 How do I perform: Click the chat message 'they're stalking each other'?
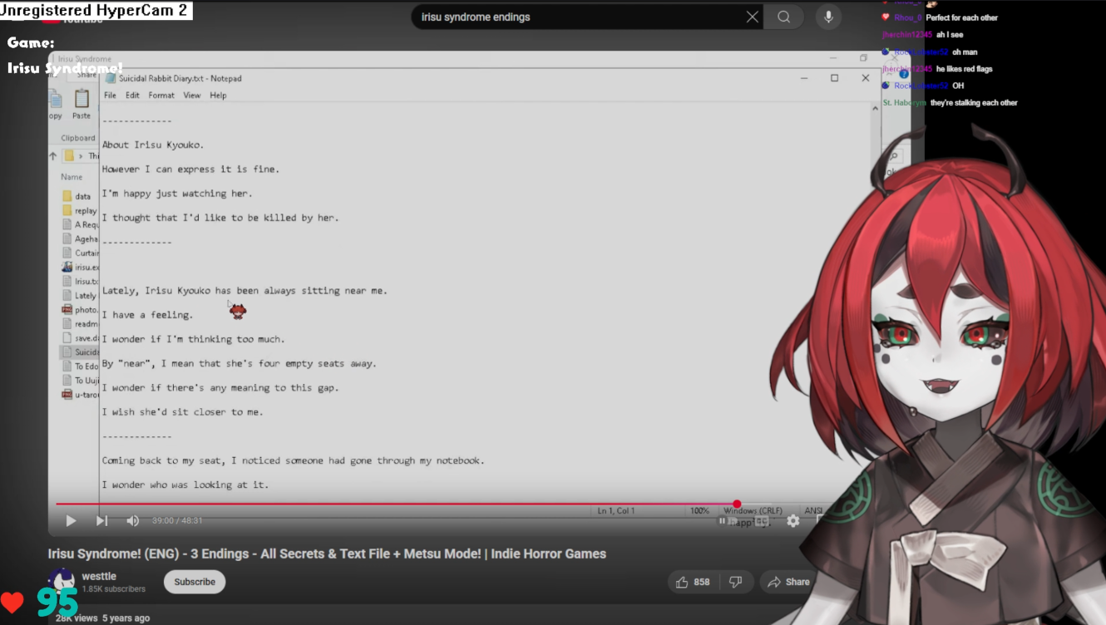click(974, 103)
